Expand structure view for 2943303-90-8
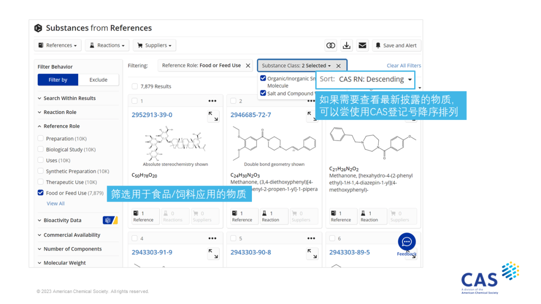The image size is (541, 304). pos(312,253)
